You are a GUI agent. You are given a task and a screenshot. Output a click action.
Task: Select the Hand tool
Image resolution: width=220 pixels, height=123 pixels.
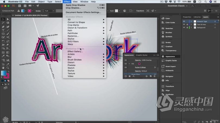tap(3, 68)
